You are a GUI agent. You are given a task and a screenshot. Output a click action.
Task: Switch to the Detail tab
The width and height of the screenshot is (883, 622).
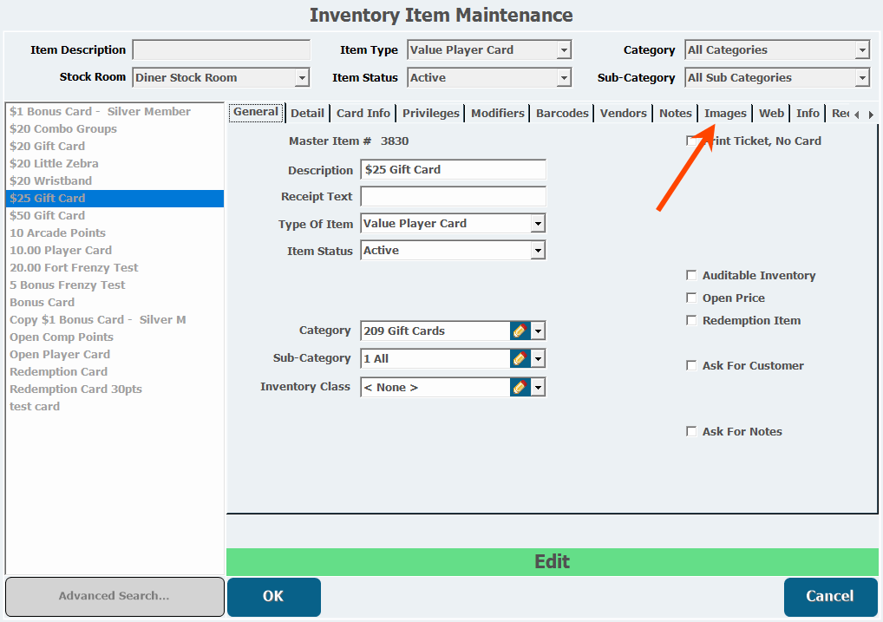pyautogui.click(x=307, y=114)
